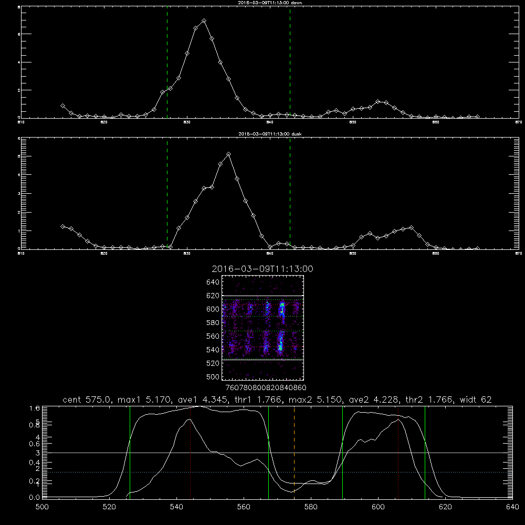Screen dimensions: 525x525
Task: Click heatmap y-axis label 540
Action: (213, 350)
